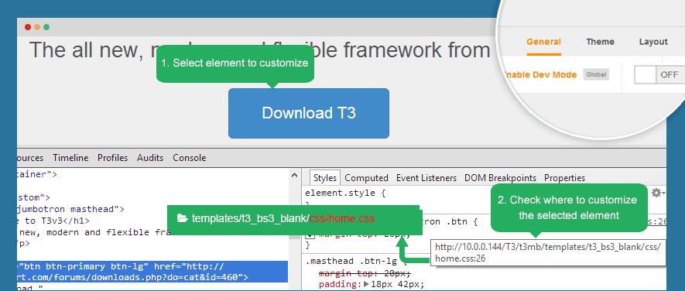This screenshot has width=685, height=291.
Task: Open the Event Listeners tab
Action: (x=426, y=178)
